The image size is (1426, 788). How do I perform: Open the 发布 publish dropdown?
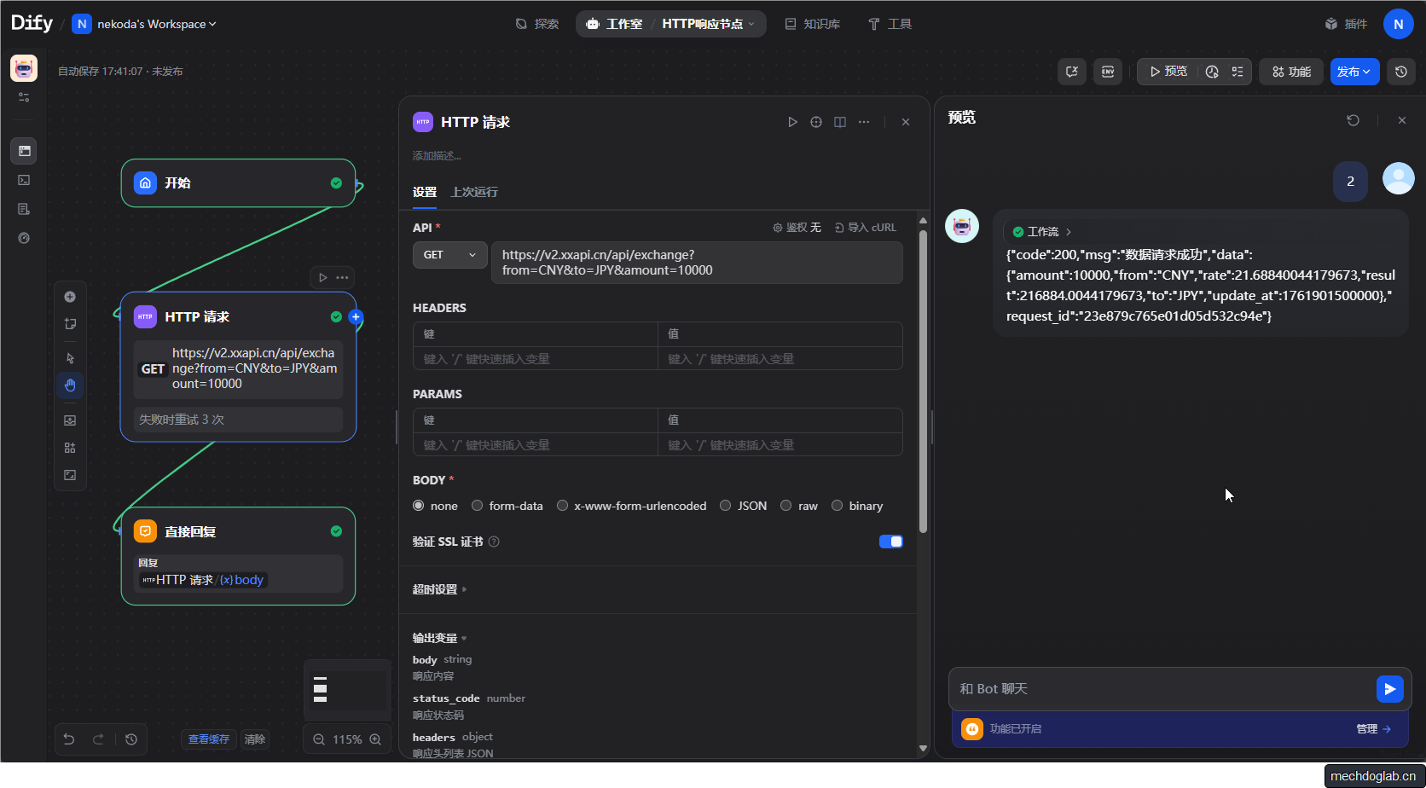click(x=1354, y=72)
